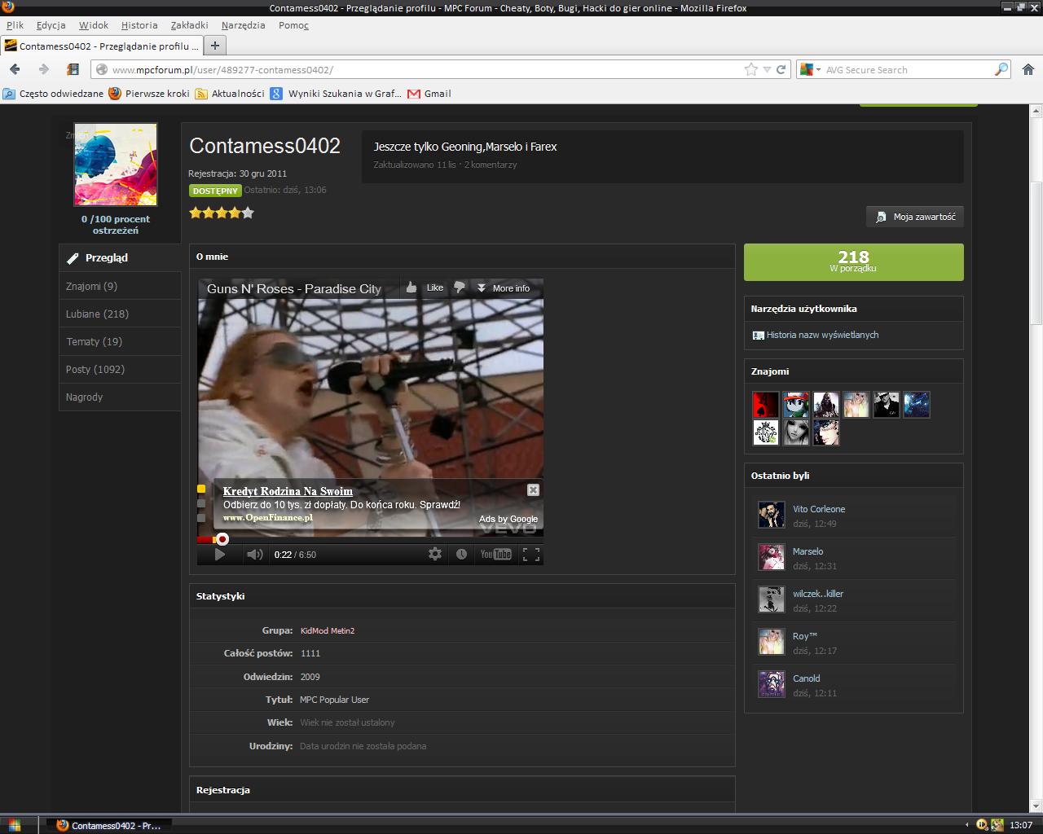Open the Widok menu
Viewport: 1043px width, 834px height.
pyautogui.click(x=94, y=25)
